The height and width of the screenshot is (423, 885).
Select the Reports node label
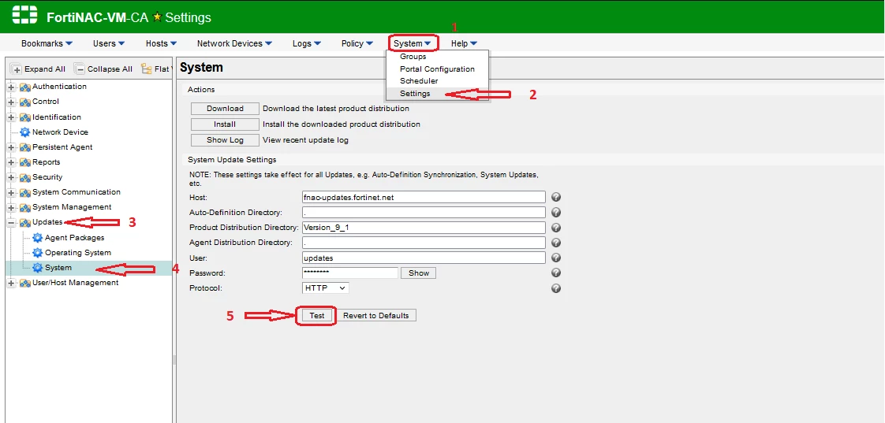(47, 161)
